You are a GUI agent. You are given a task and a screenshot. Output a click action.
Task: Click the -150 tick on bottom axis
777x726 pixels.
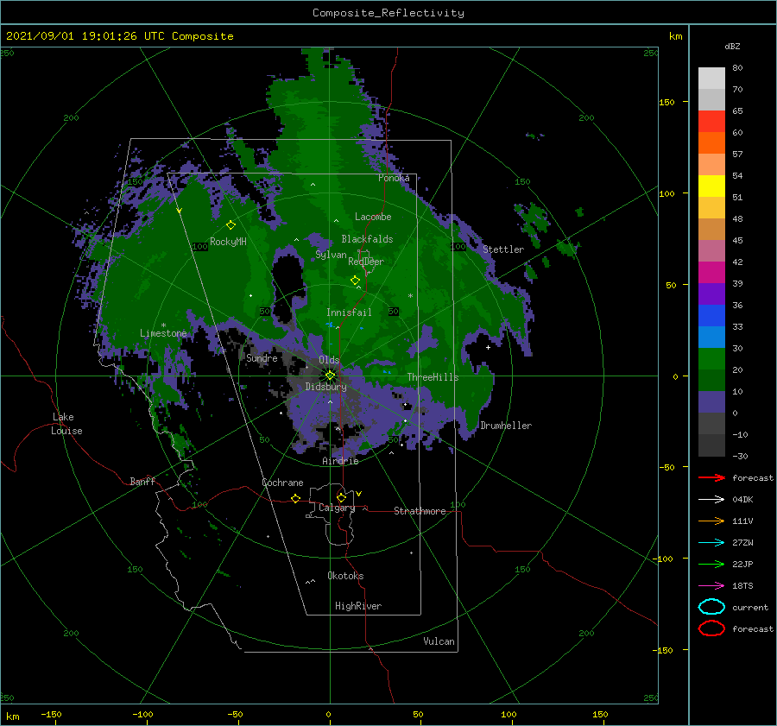[x=51, y=715]
